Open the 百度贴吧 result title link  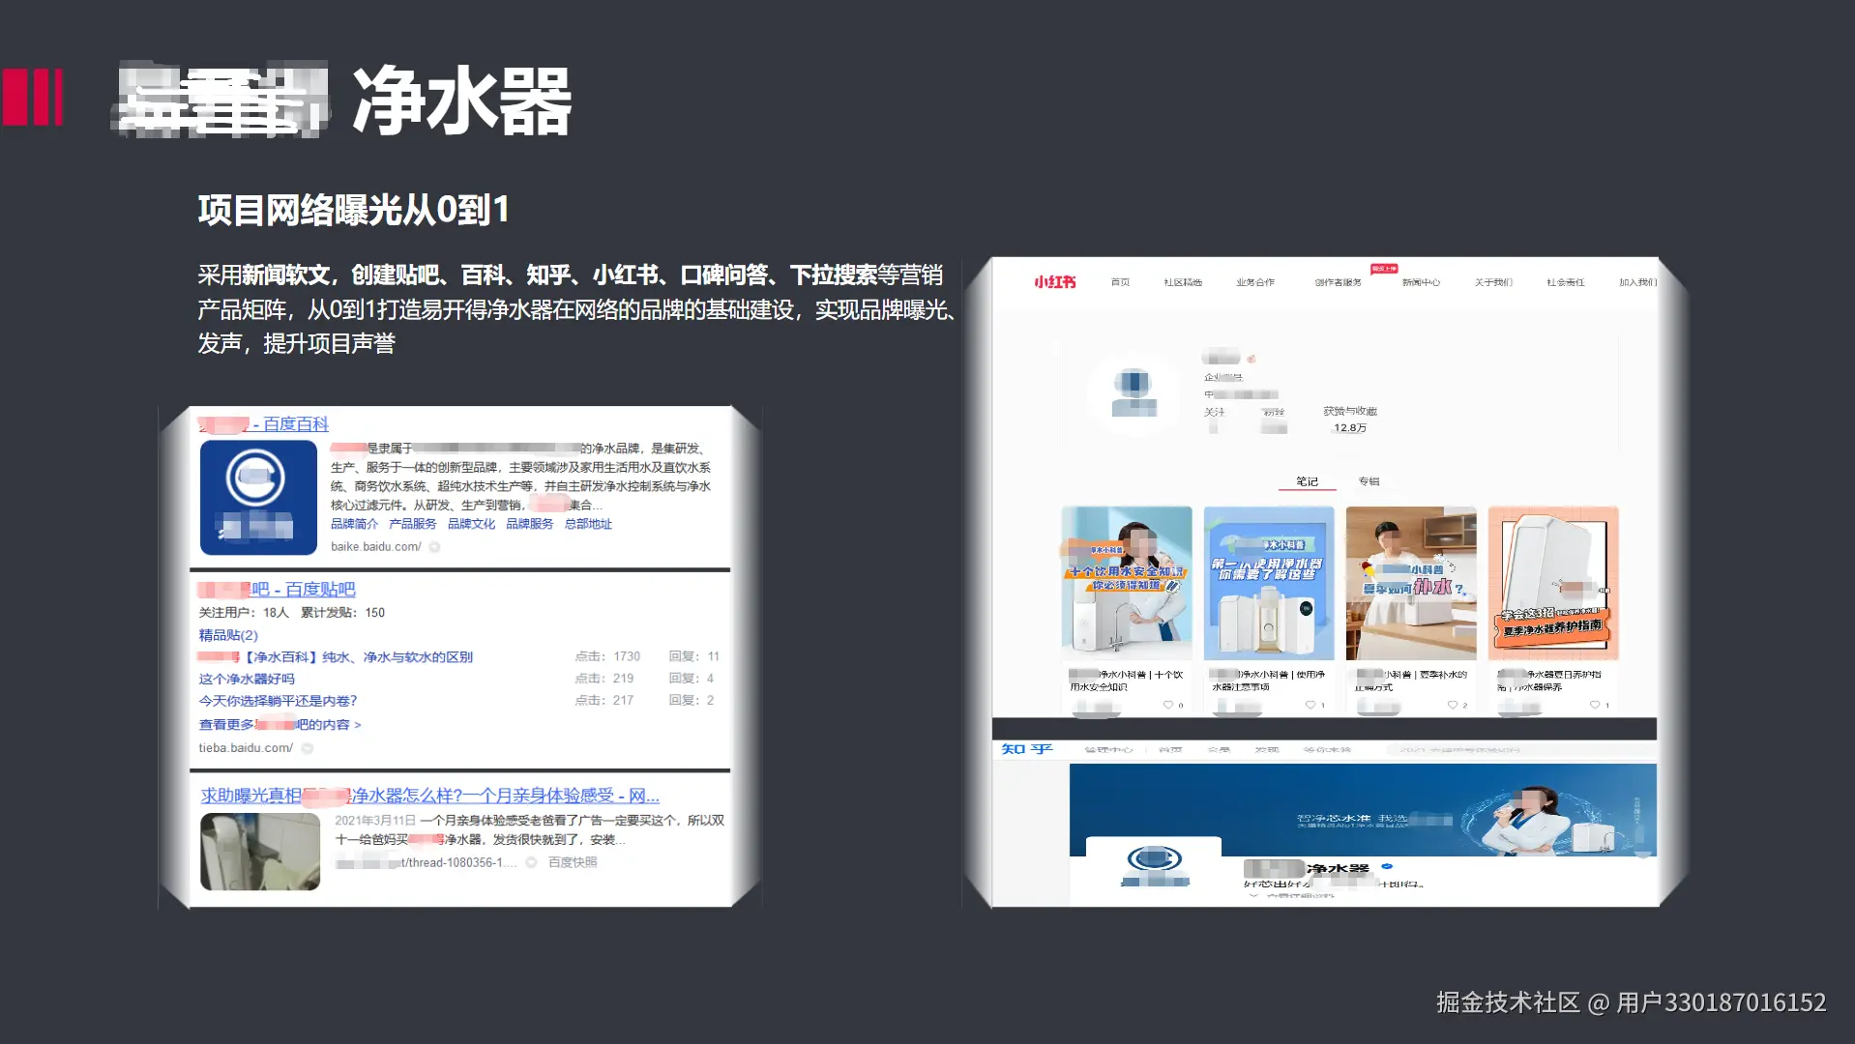277,590
